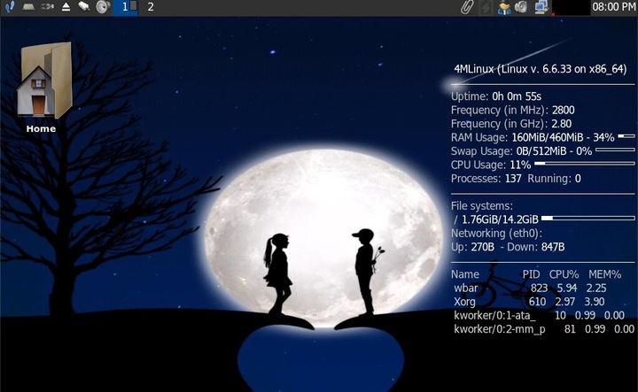Switch to workspace 2
The image size is (638, 392).
[150, 7]
